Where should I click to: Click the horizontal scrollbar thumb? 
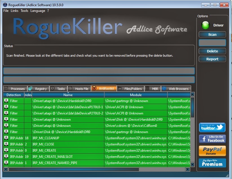(74, 169)
